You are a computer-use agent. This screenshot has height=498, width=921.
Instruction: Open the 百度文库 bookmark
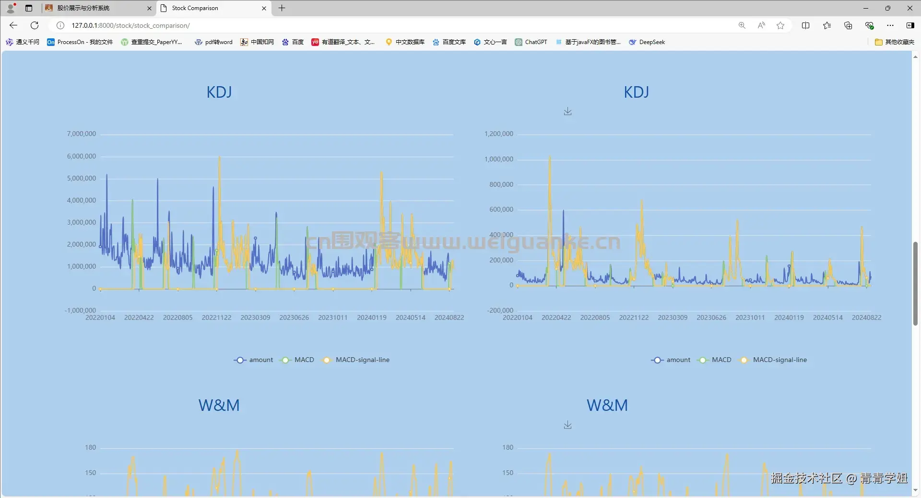(449, 42)
